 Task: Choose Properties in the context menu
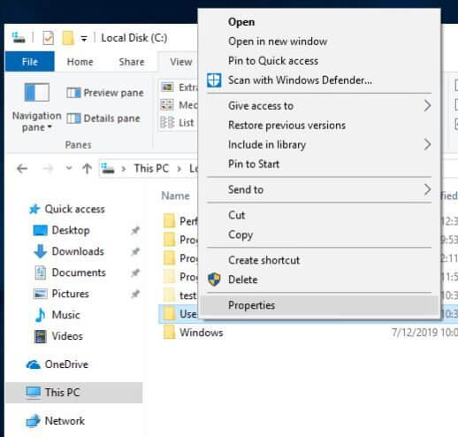[x=319, y=305]
